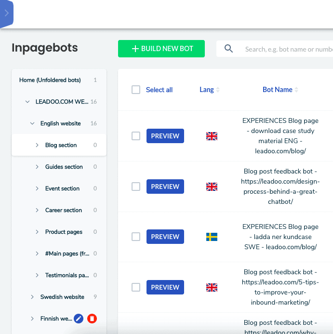This screenshot has height=334, width=333.
Task: Open Home (Unfoldered bots) folder
Action: [50, 80]
